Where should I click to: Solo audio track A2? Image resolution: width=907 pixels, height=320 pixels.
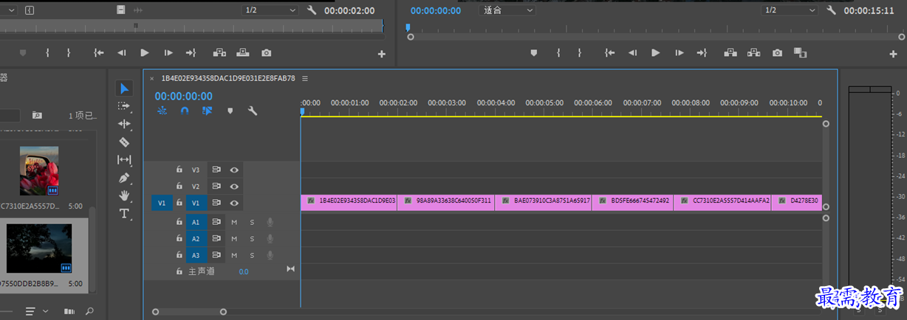point(252,239)
